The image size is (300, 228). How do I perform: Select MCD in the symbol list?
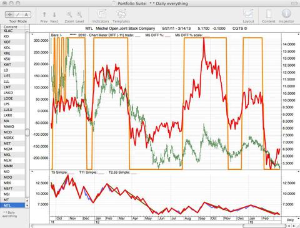point(13,132)
